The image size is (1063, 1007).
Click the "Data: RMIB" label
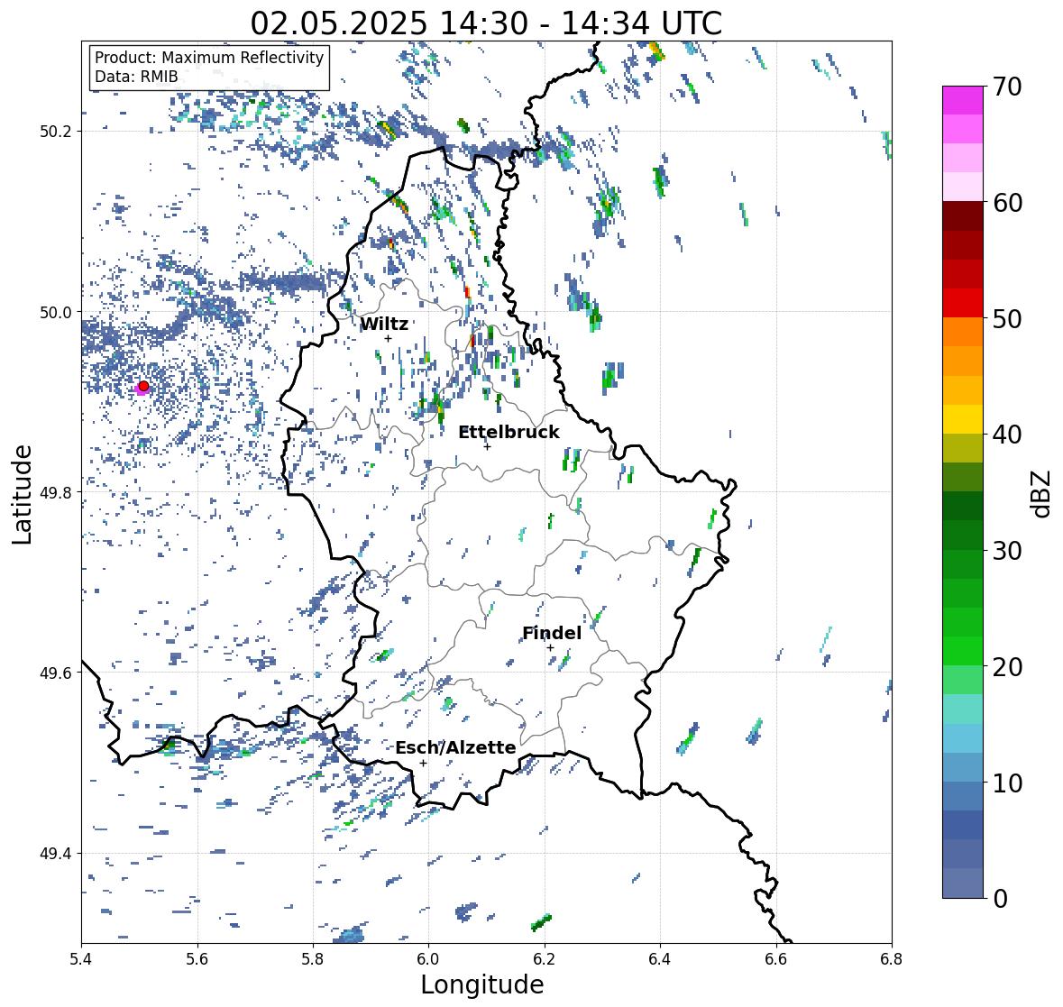pos(136,77)
